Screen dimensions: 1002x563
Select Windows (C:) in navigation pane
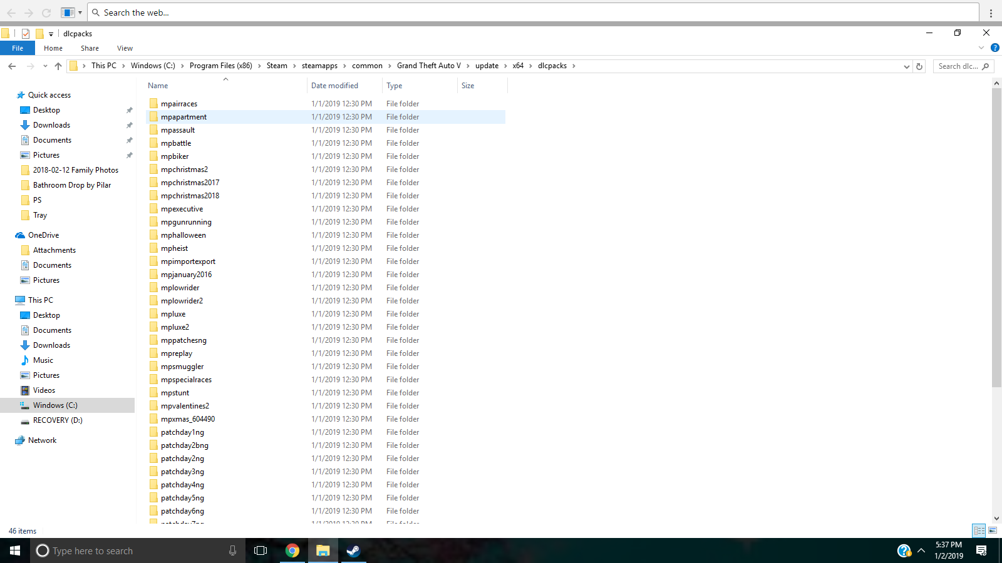point(55,405)
